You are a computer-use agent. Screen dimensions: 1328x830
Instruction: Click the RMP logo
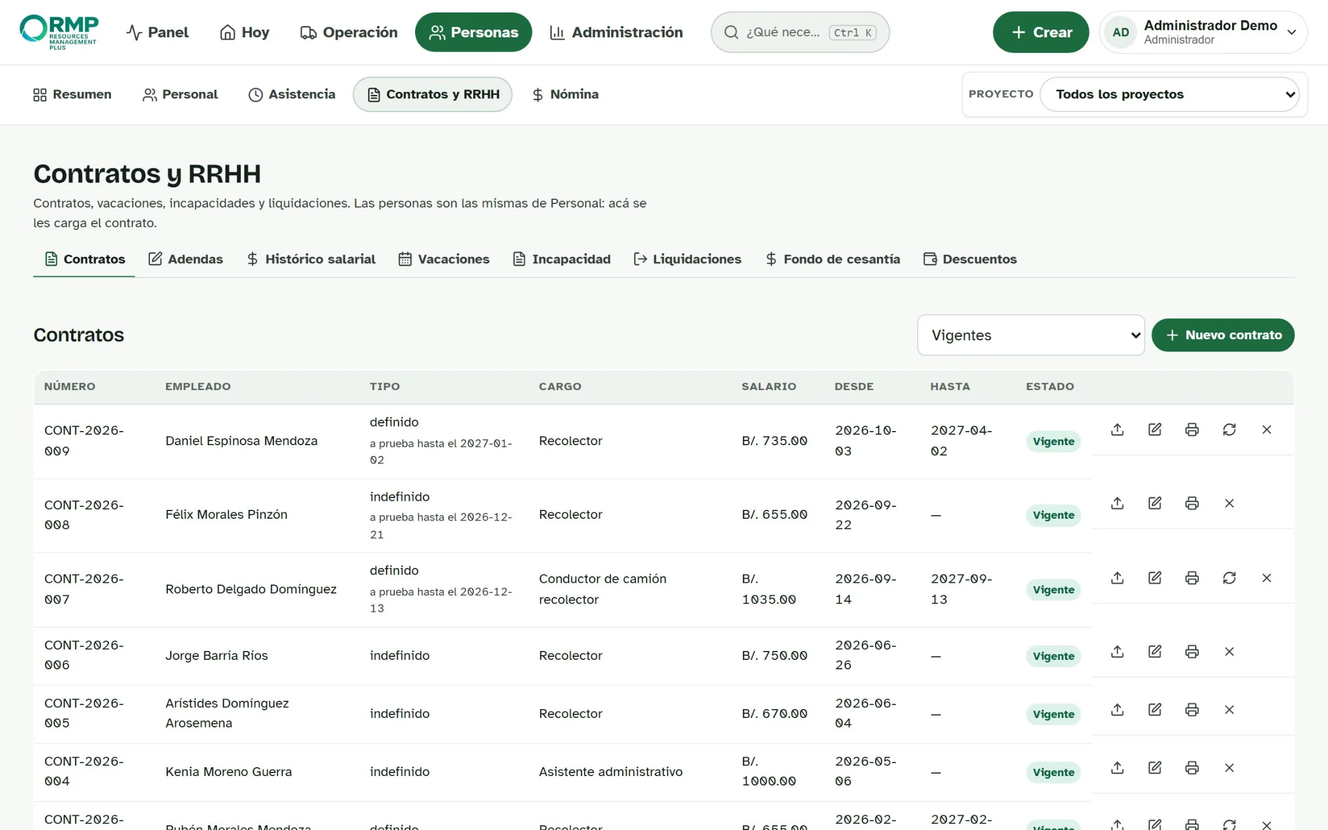tap(59, 32)
